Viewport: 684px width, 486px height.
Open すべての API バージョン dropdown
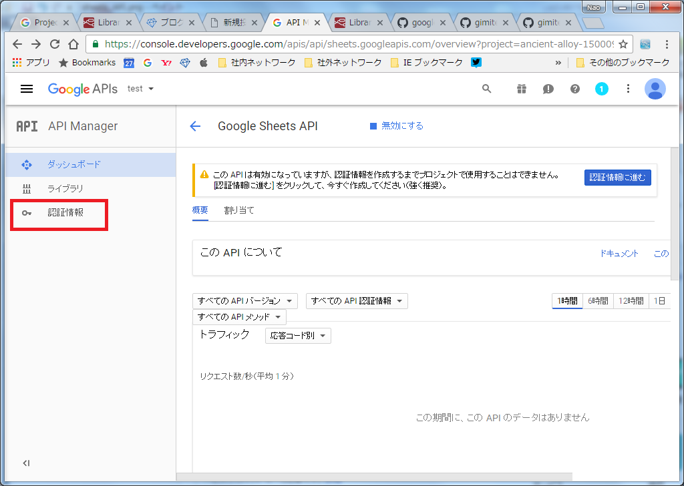click(x=244, y=301)
